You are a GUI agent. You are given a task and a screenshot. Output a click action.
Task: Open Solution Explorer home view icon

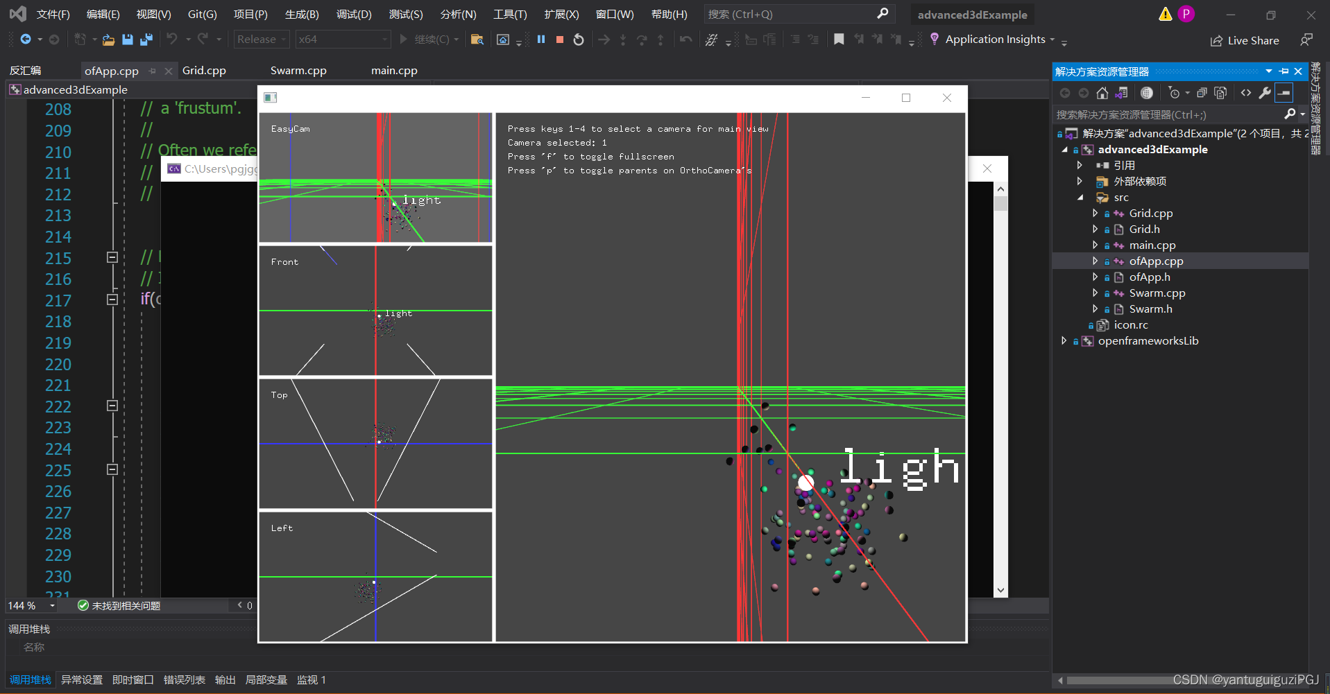tap(1102, 93)
